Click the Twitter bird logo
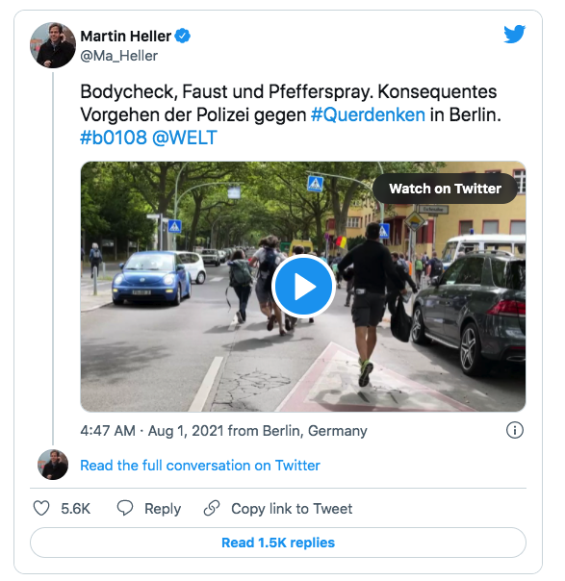Viewport: 565px width, 581px height. pyautogui.click(x=515, y=34)
